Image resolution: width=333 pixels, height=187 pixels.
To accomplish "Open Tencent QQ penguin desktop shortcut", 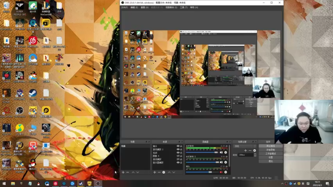I will click(x=33, y=165).
